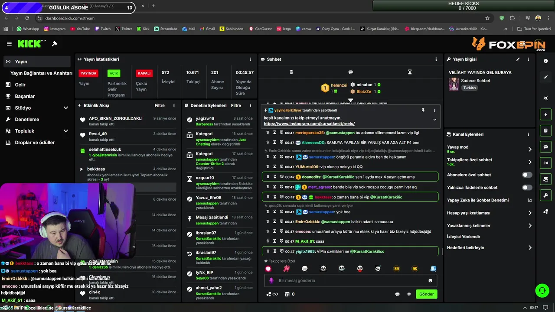Bookmark this page with the star icon

click(x=487, y=18)
